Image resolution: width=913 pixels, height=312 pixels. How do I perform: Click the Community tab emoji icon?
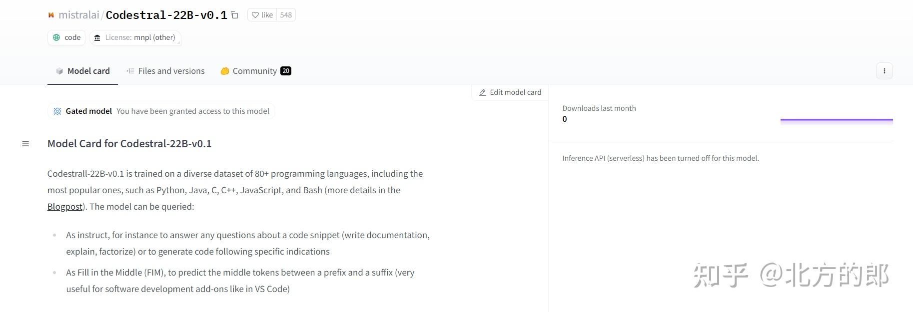click(225, 71)
